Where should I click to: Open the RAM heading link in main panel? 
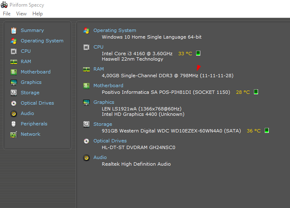pyautogui.click(x=98, y=69)
